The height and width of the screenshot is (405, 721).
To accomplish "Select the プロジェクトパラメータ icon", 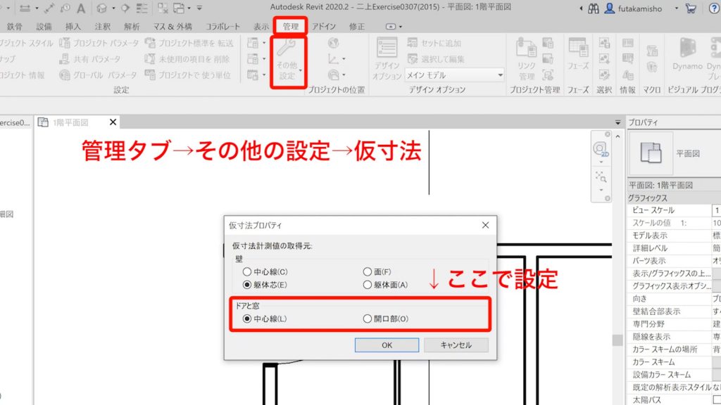I will click(64, 42).
